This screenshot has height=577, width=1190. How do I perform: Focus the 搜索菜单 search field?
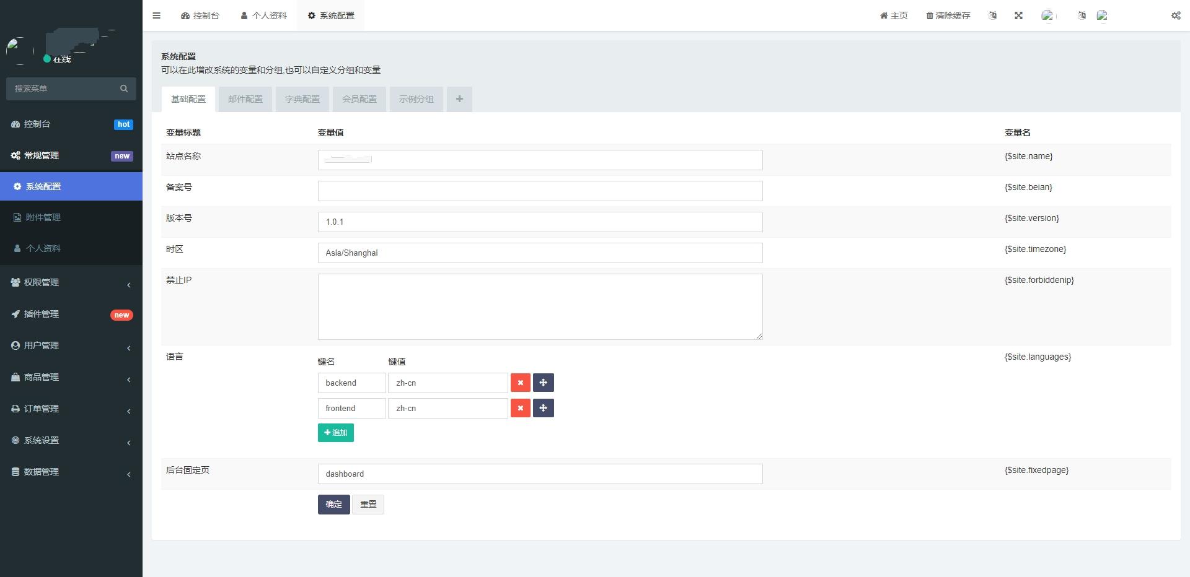tap(63, 89)
